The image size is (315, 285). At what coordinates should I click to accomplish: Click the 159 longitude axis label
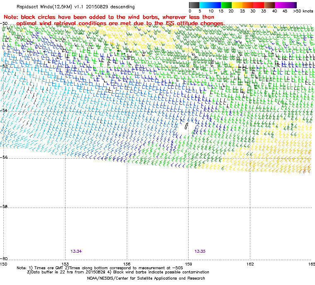(189, 264)
